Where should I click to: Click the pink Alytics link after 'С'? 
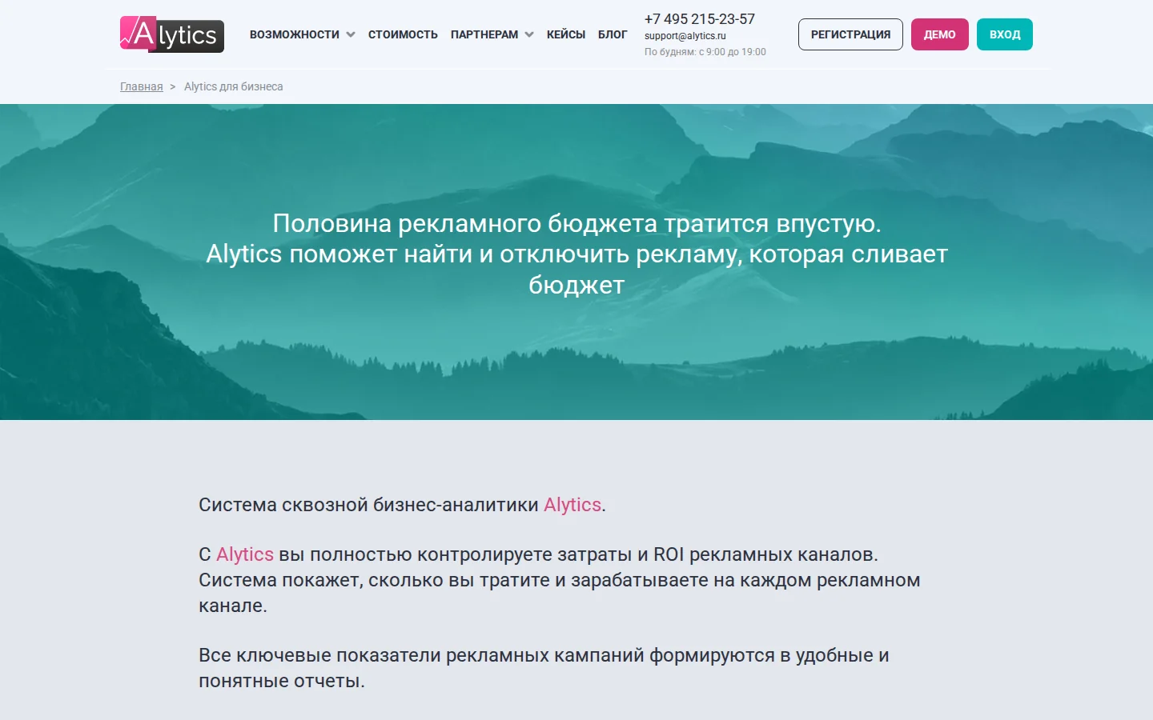[245, 554]
